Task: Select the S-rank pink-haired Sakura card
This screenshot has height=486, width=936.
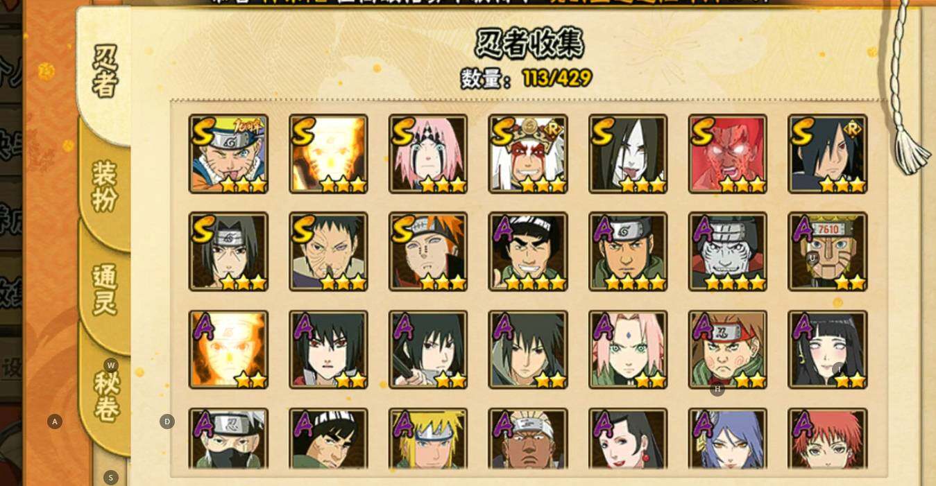Action: pos(428,154)
